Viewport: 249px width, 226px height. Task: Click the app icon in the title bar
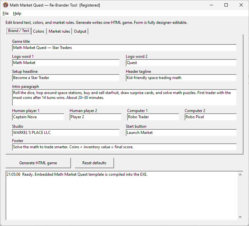coord(6,5)
